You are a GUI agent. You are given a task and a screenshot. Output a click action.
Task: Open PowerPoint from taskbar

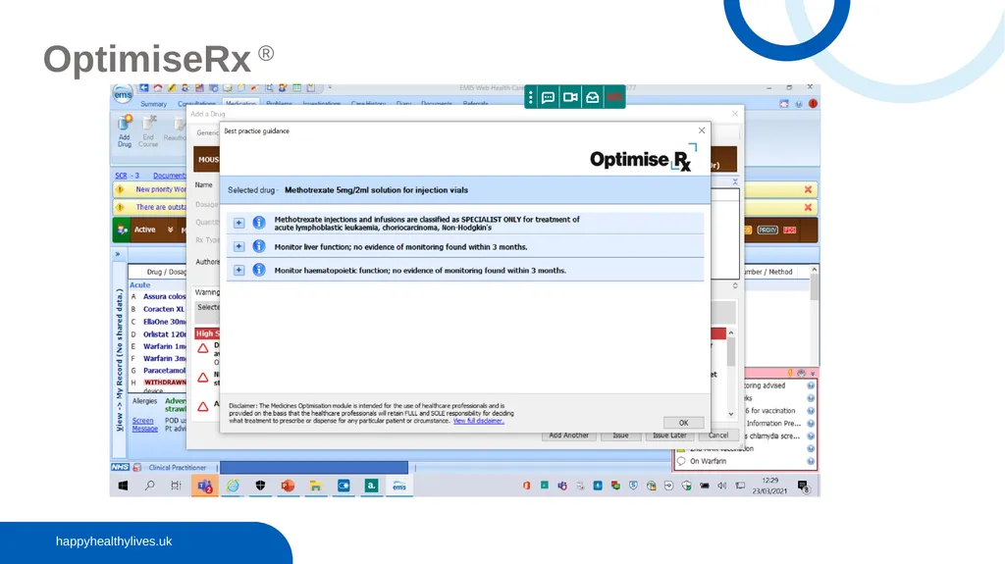coord(288,486)
